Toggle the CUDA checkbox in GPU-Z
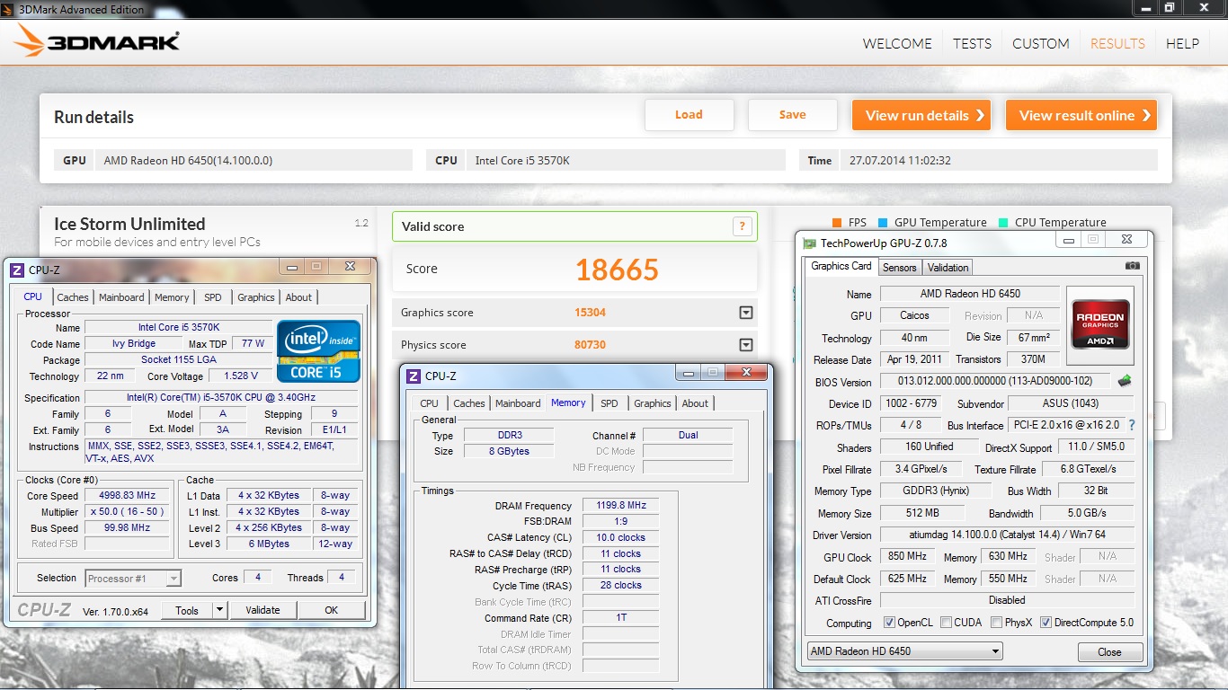 [x=946, y=623]
